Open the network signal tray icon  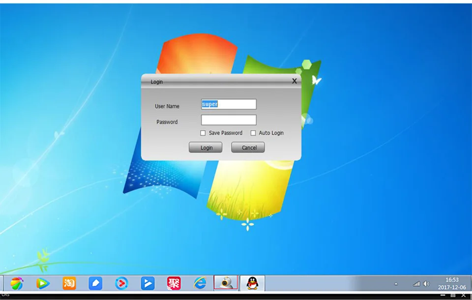[416, 284]
